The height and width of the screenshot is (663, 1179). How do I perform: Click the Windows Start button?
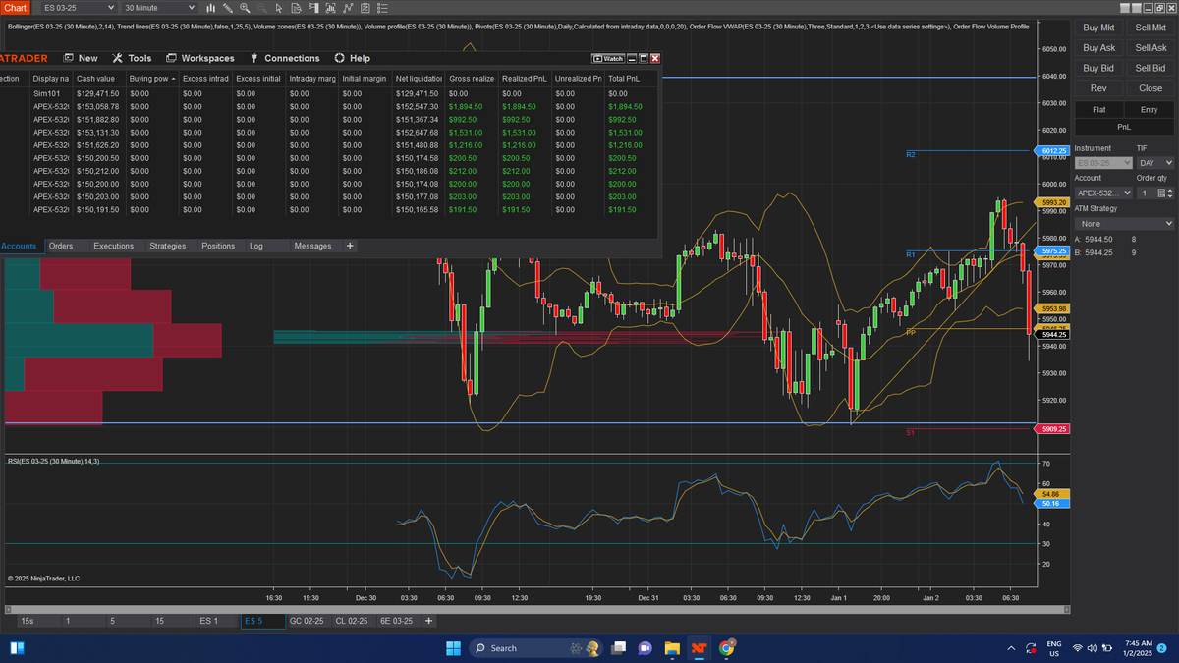(453, 647)
